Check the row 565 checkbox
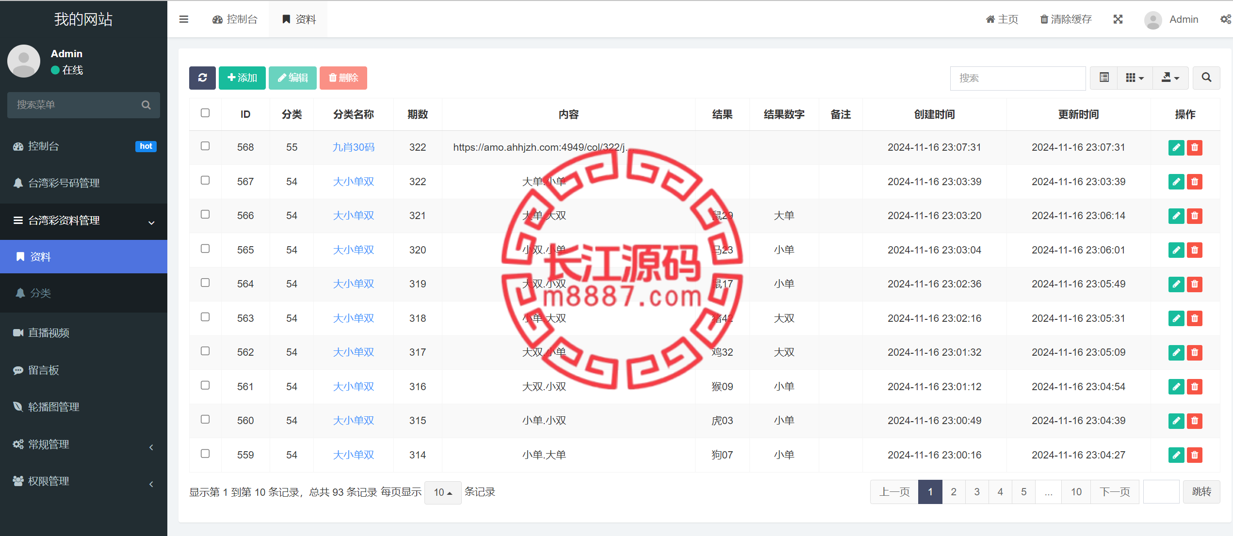The image size is (1233, 536). [x=205, y=249]
